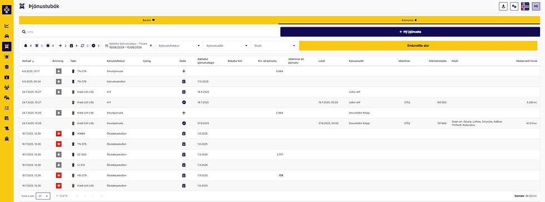Filter by plus status count 2

(62, 46)
